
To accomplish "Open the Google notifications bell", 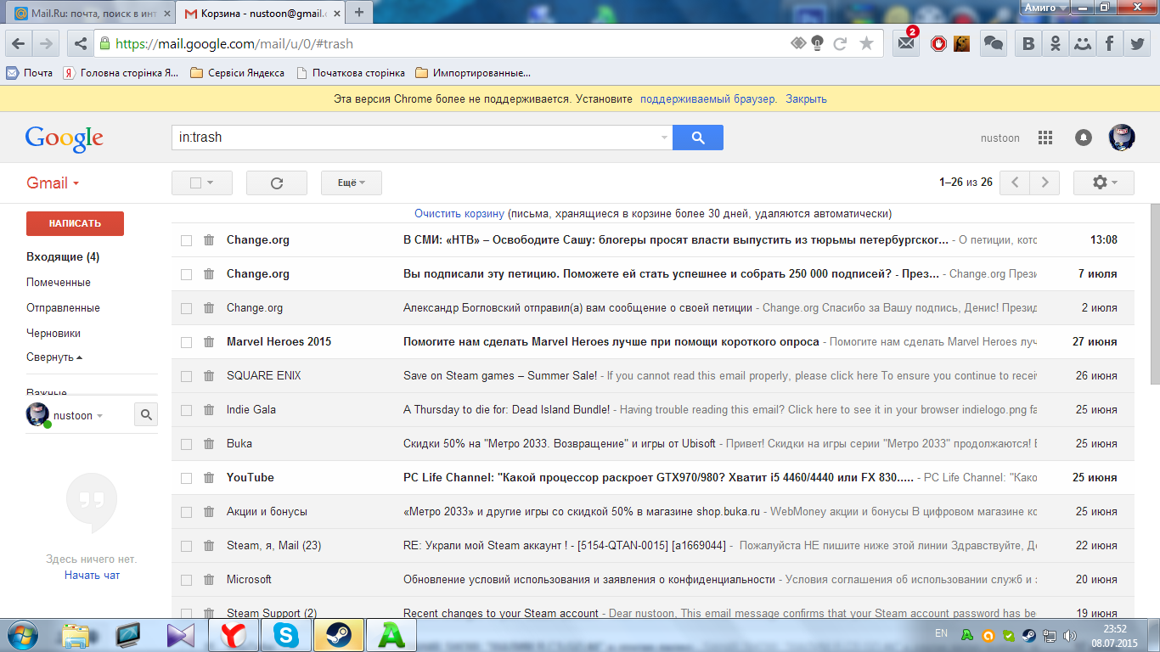I will pos(1084,138).
